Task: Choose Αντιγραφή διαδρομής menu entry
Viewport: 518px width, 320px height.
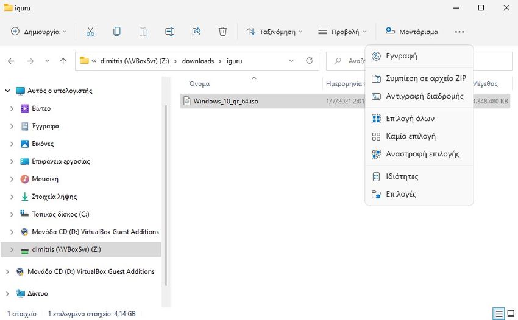Action: pos(419,96)
